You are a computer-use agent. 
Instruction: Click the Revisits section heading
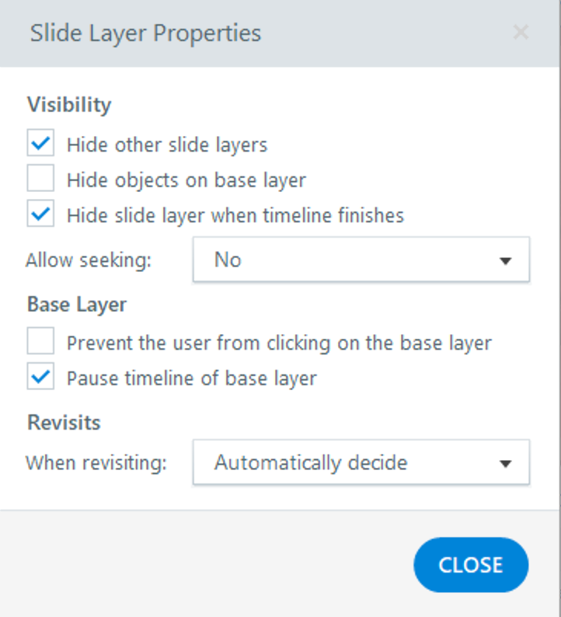click(64, 423)
